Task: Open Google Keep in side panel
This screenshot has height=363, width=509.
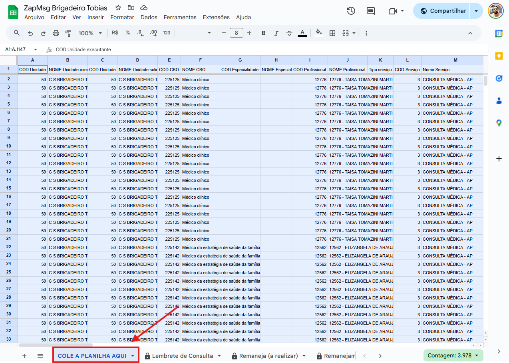Action: [499, 56]
